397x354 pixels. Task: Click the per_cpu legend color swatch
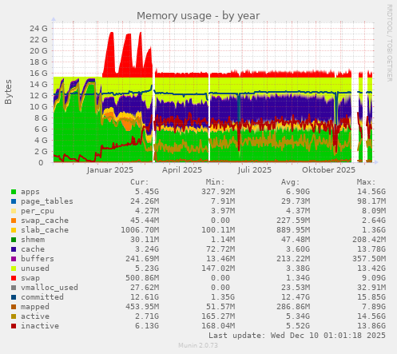[14, 211]
